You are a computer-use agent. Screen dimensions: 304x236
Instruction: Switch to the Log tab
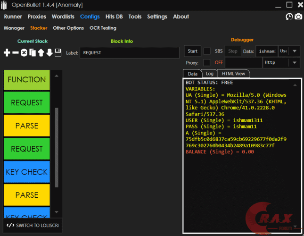click(209, 74)
